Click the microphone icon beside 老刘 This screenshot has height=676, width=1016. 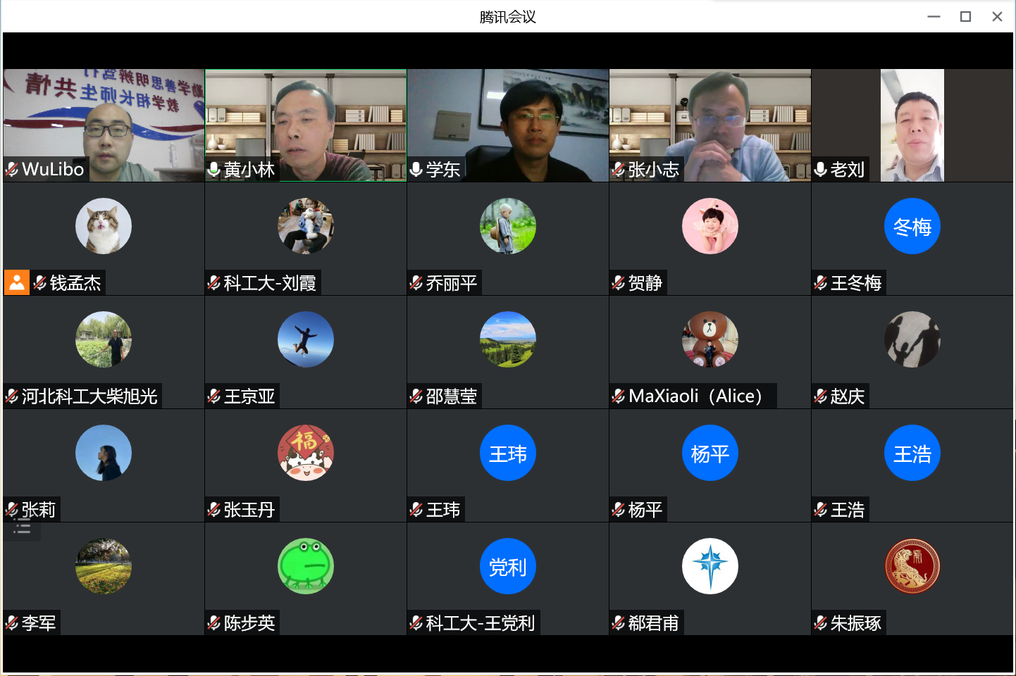coord(821,170)
